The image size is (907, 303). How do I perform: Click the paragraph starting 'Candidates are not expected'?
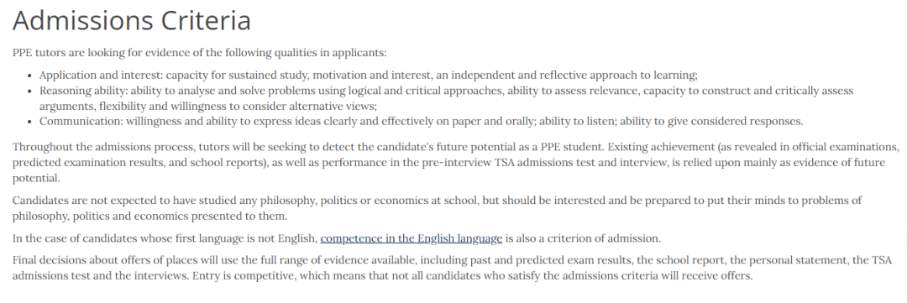(438, 208)
